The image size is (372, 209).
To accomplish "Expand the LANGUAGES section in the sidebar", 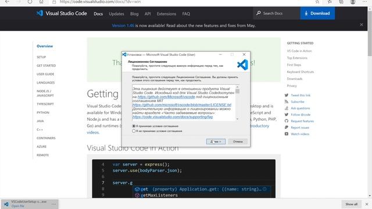I will point(45,82).
